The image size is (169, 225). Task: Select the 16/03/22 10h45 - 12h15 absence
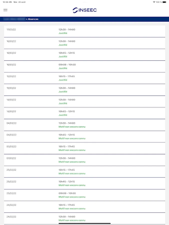pyautogui.click(x=85, y=55)
